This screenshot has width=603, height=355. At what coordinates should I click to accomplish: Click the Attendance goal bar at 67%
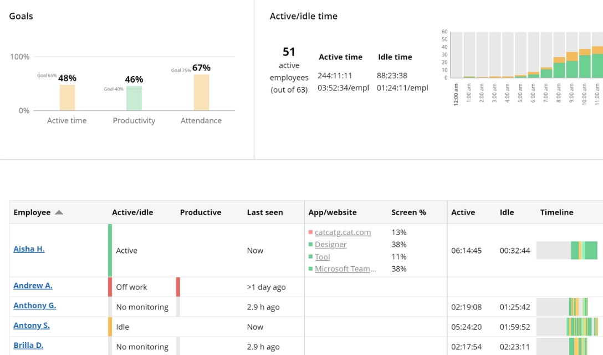pos(201,92)
